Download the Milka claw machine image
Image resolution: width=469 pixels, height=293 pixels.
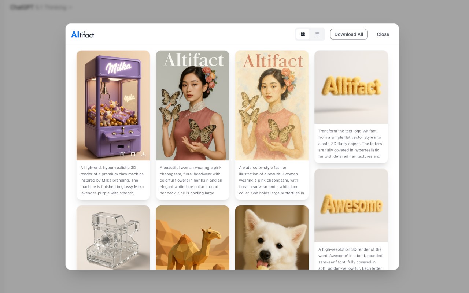143,154
